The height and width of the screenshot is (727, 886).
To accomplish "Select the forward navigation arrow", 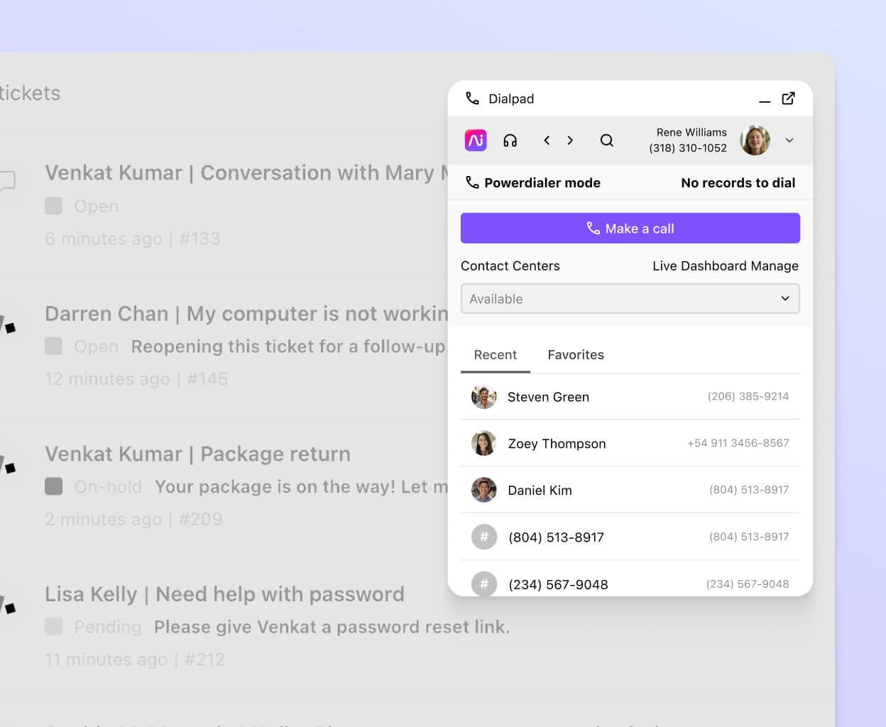I will tap(570, 140).
